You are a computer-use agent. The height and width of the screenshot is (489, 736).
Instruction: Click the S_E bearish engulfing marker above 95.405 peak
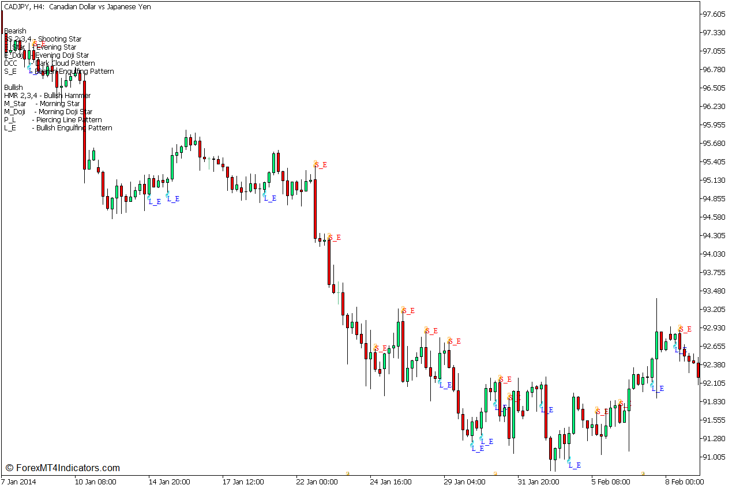point(320,164)
